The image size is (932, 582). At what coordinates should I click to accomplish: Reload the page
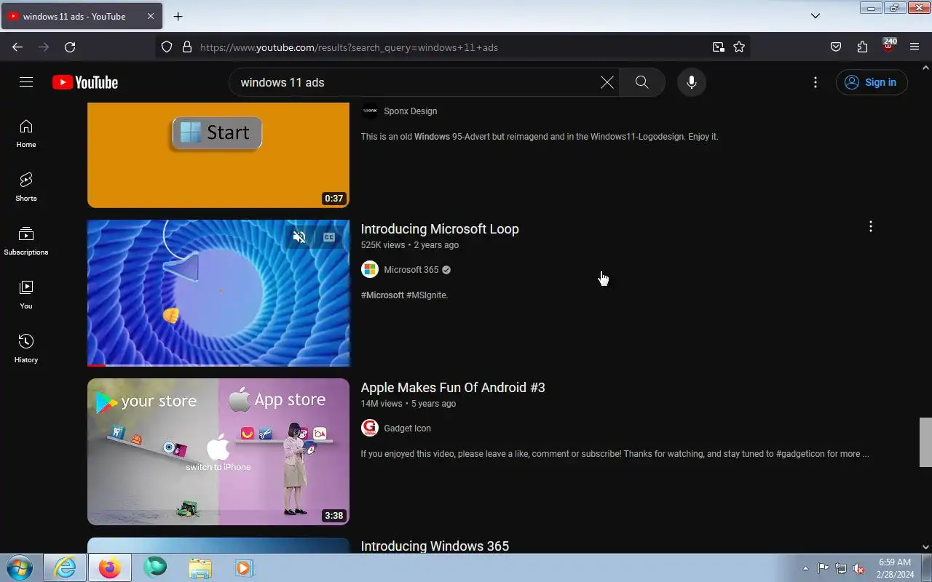[x=70, y=47]
